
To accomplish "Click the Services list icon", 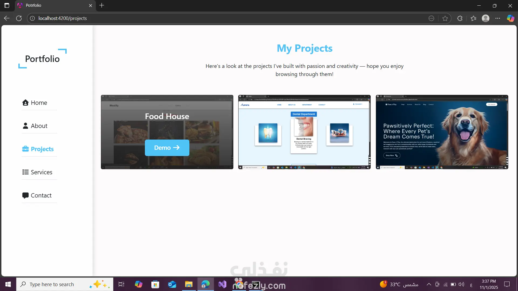I will click(25, 172).
